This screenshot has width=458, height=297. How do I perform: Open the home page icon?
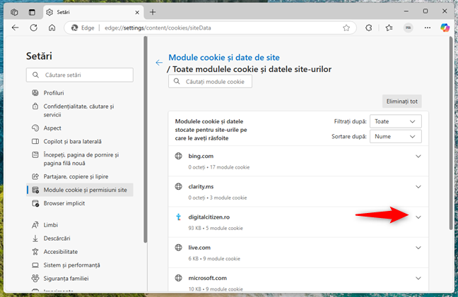click(52, 28)
